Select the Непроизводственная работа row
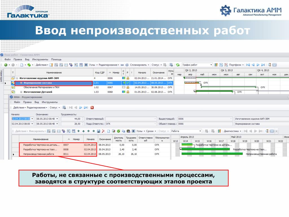The width and height of the screenshot is (289, 217). (91, 154)
